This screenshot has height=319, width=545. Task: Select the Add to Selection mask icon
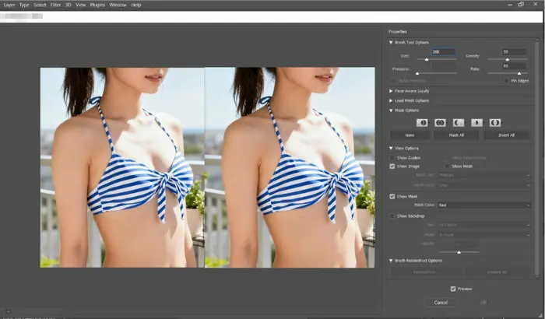(440, 123)
